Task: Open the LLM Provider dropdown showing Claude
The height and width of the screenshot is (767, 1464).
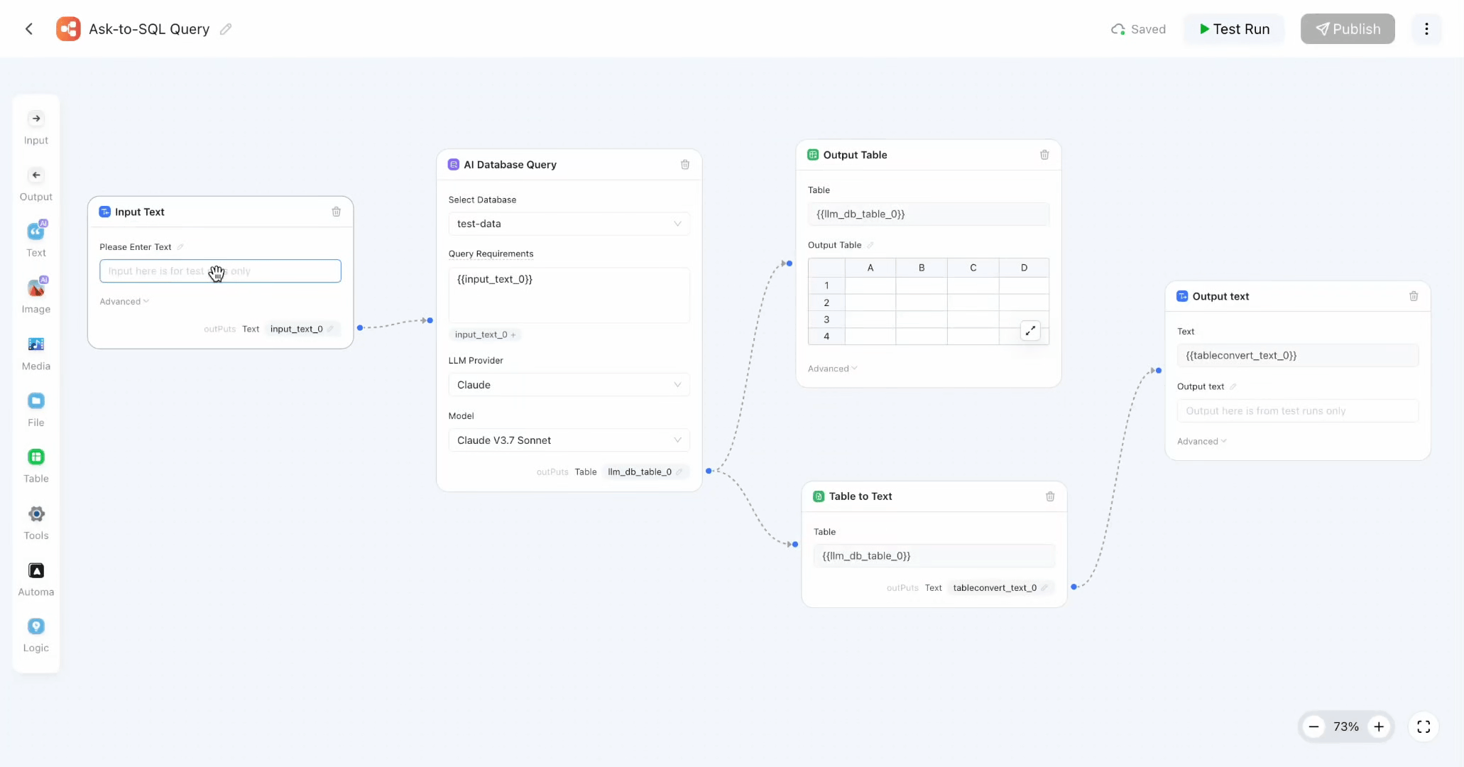Action: point(568,384)
